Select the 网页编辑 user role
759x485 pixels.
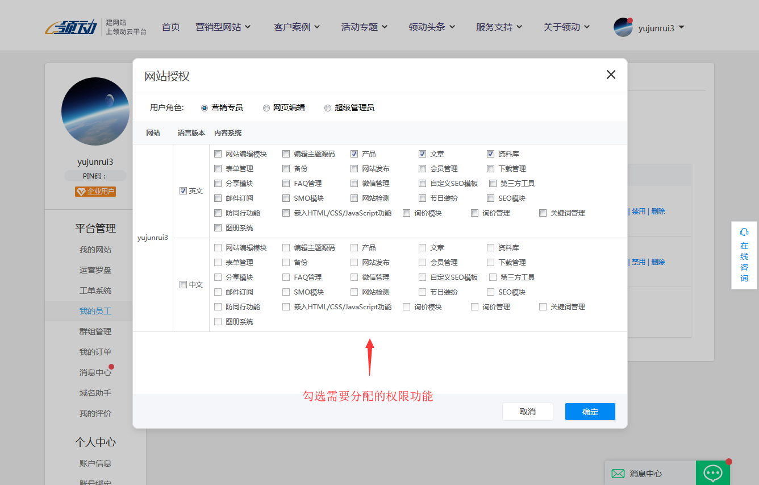click(x=266, y=107)
